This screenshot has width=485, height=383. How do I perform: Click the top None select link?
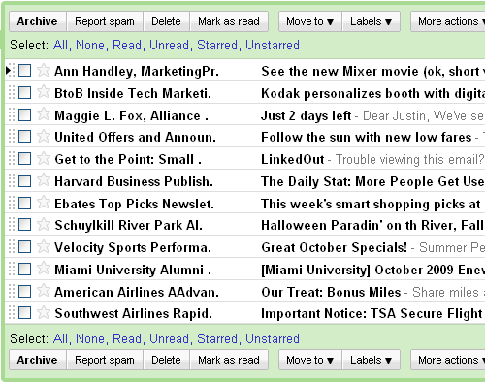(90, 45)
